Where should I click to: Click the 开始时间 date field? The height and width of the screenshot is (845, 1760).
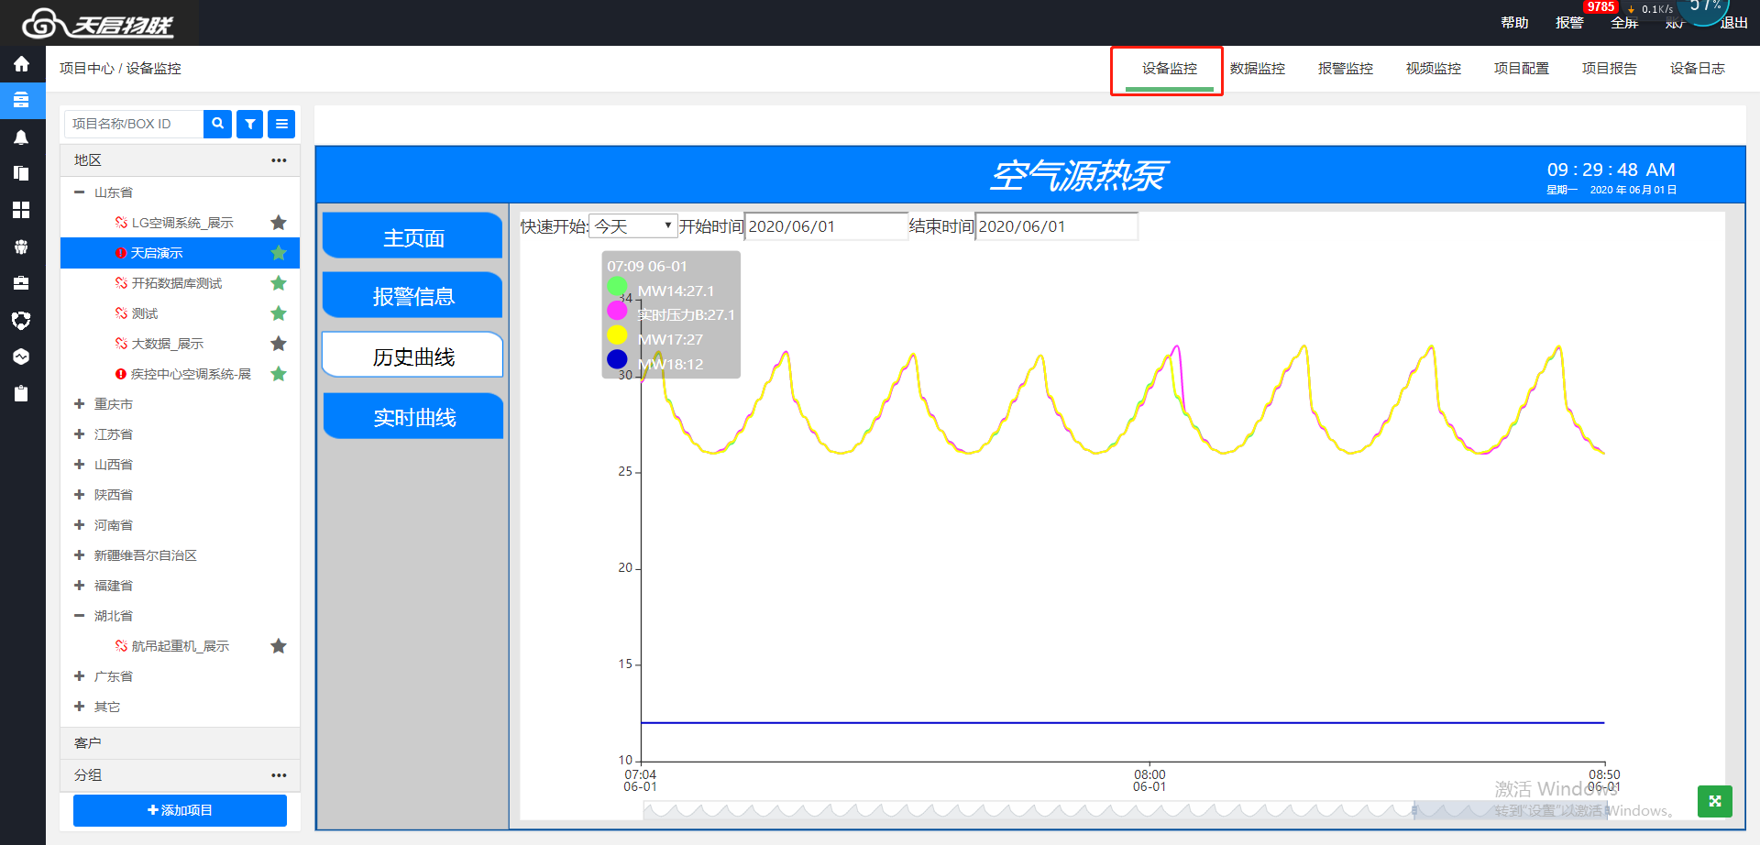tap(826, 226)
